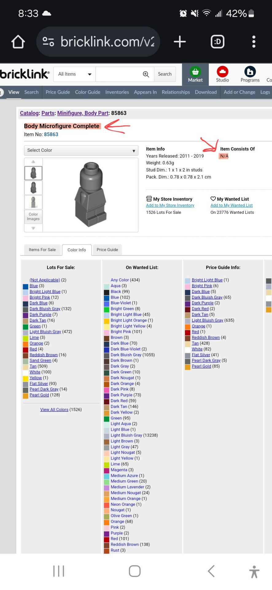Select third microfigure thumbnail

(x=33, y=202)
